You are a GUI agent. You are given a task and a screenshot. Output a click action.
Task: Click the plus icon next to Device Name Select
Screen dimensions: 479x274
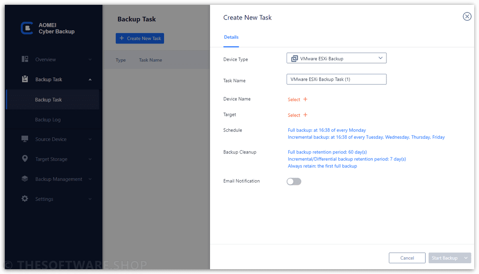point(305,99)
